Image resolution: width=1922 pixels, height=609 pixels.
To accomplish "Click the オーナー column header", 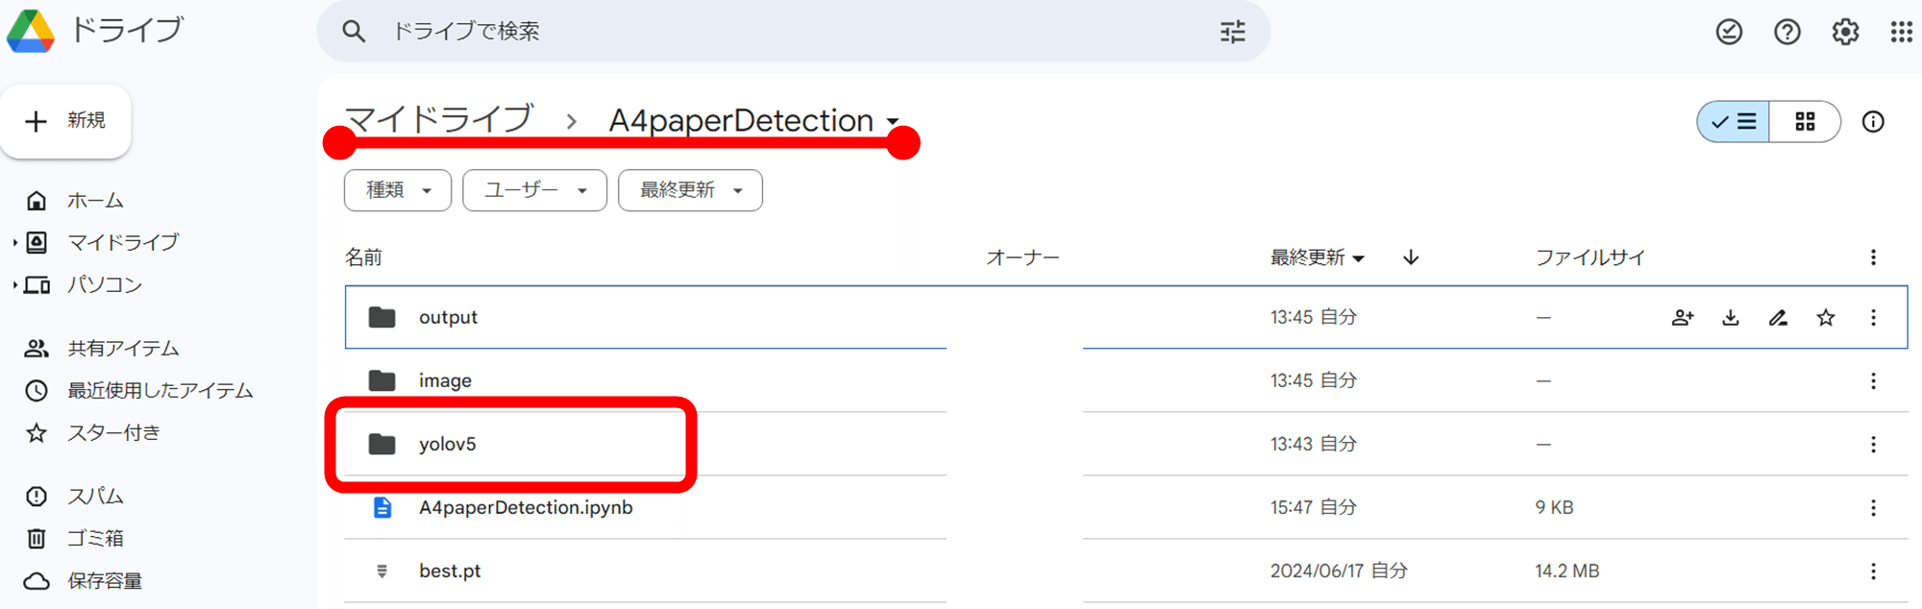I will click(1023, 257).
